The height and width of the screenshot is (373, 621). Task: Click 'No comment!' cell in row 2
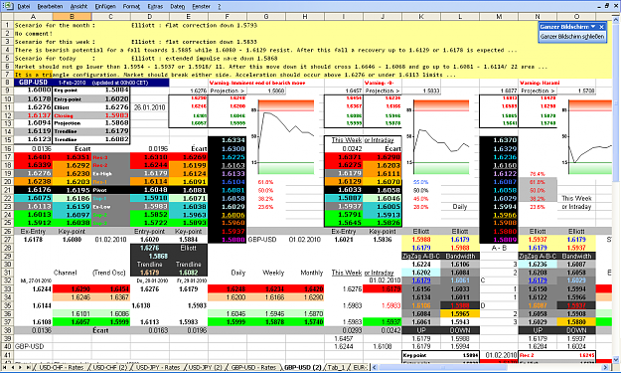[x=34, y=33]
